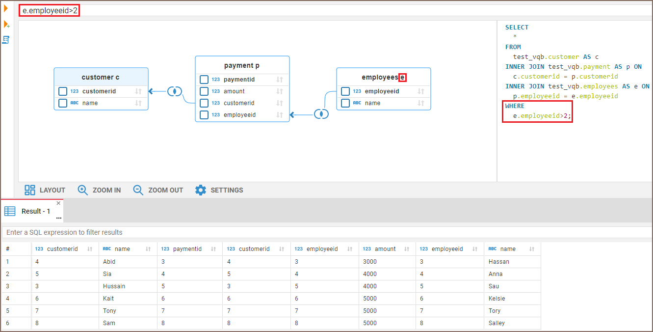Image resolution: width=653 pixels, height=332 pixels.
Task: Click the execute query arrow icon
Action: pos(6,8)
